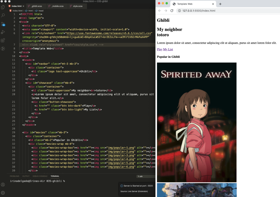Click the btn-light My List anchor code line

(68, 110)
